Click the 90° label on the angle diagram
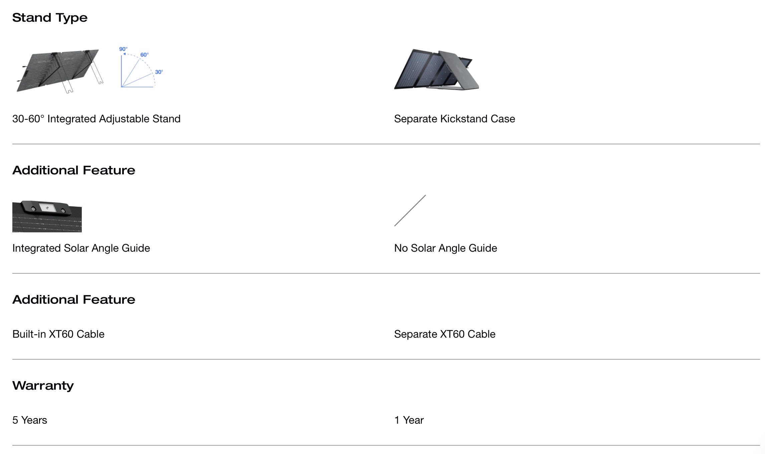 tap(123, 49)
